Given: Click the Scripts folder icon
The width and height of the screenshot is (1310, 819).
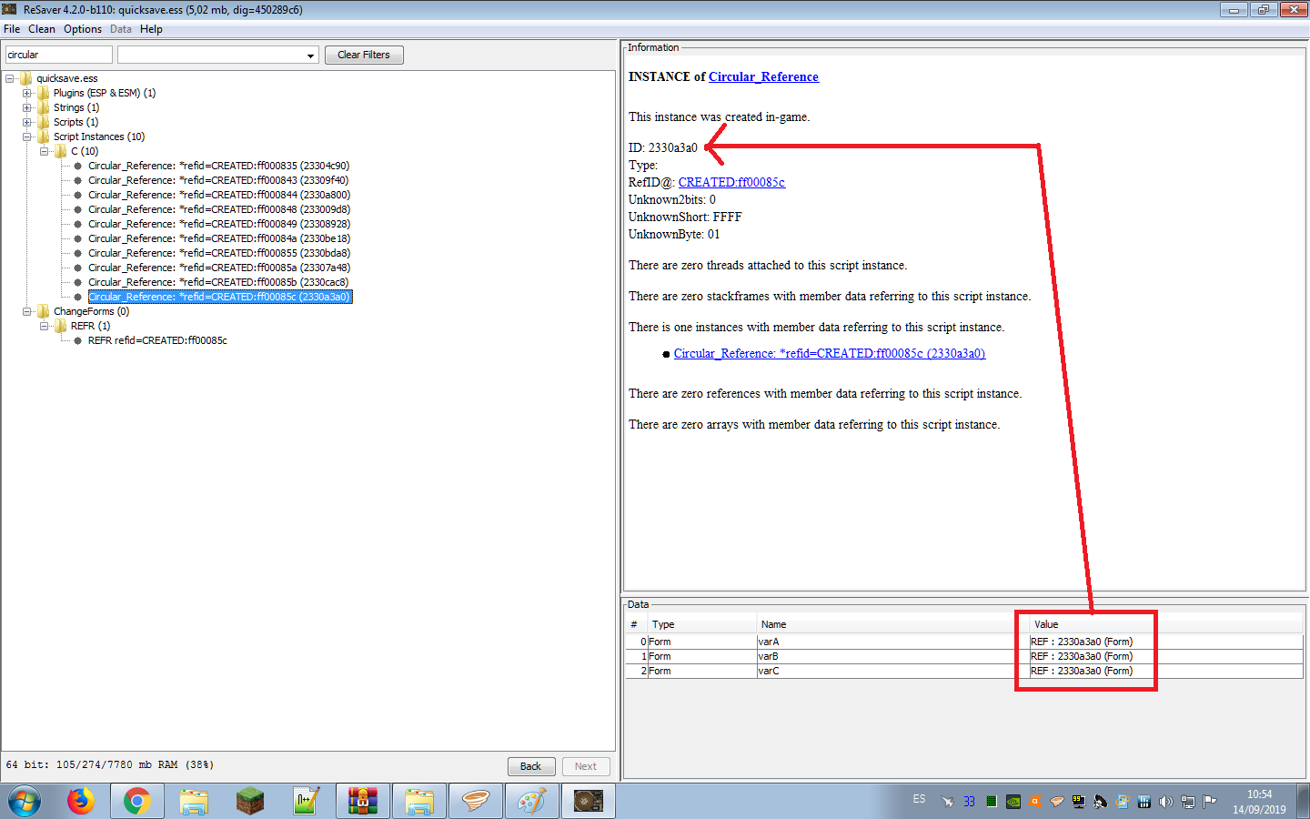Looking at the screenshot, I should pos(44,122).
